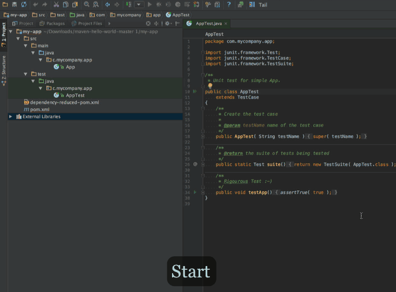Click the gutter marker beside suite()
Screen dimensions: 396x292
(195, 164)
